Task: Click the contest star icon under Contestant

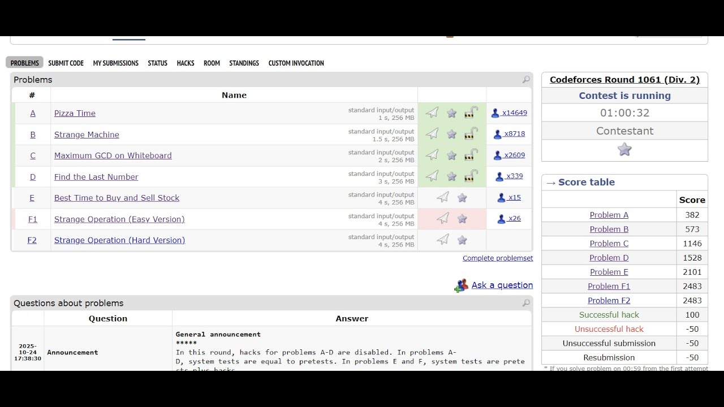Action: (x=624, y=149)
